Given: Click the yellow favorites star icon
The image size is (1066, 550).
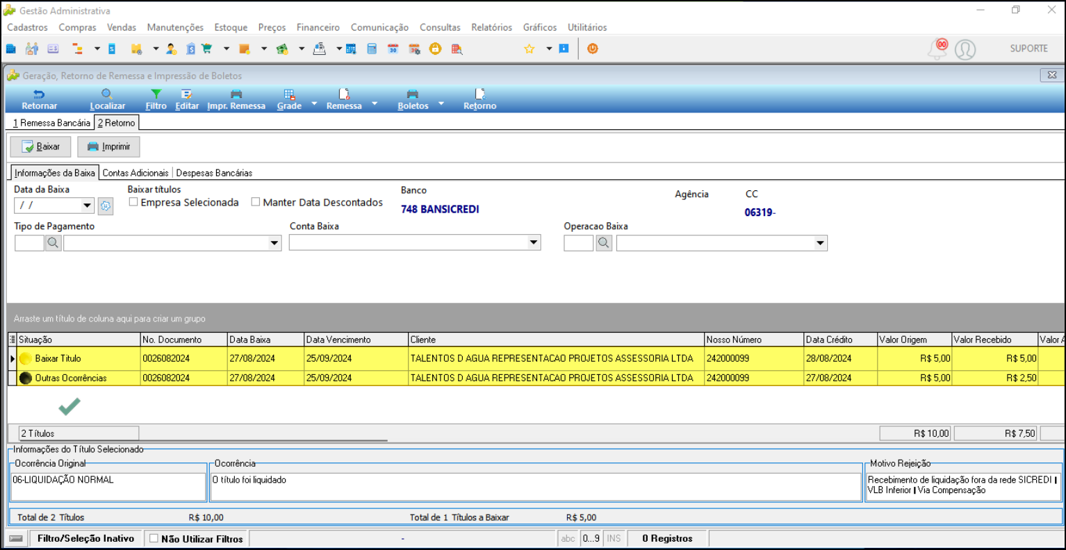Looking at the screenshot, I should point(530,49).
